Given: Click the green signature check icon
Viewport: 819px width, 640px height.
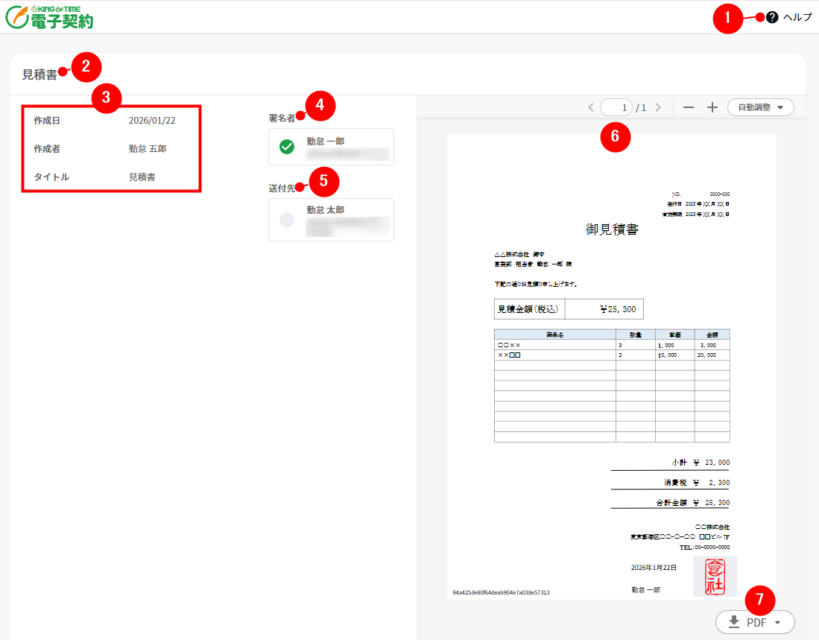Looking at the screenshot, I should tap(287, 146).
